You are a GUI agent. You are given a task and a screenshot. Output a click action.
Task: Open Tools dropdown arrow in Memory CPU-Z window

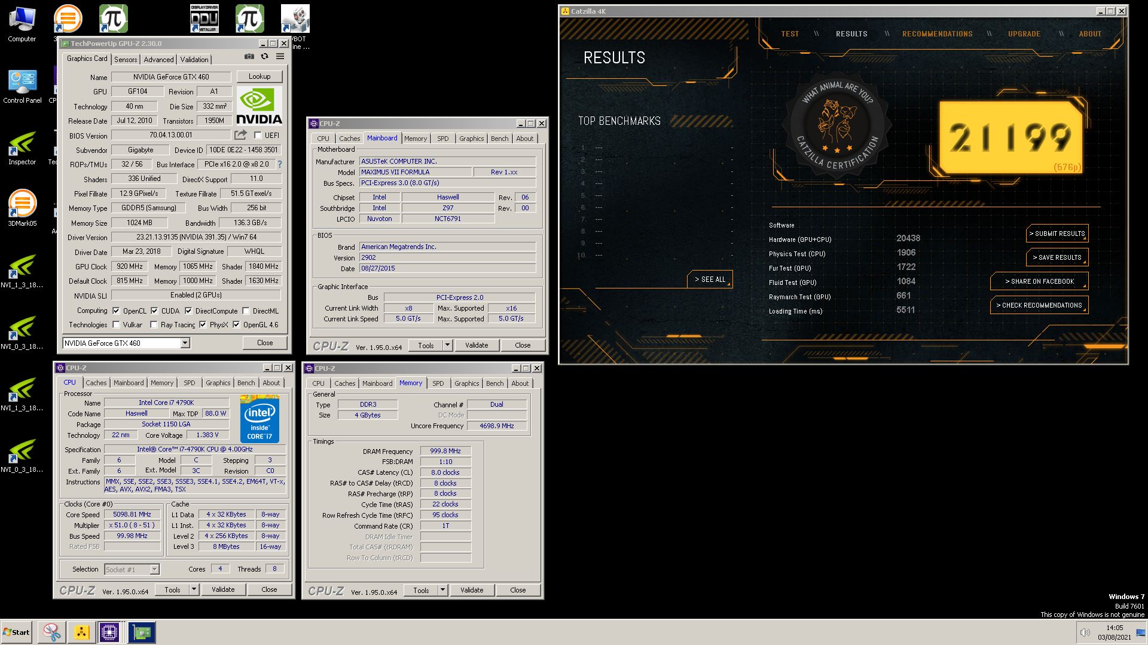click(x=442, y=590)
